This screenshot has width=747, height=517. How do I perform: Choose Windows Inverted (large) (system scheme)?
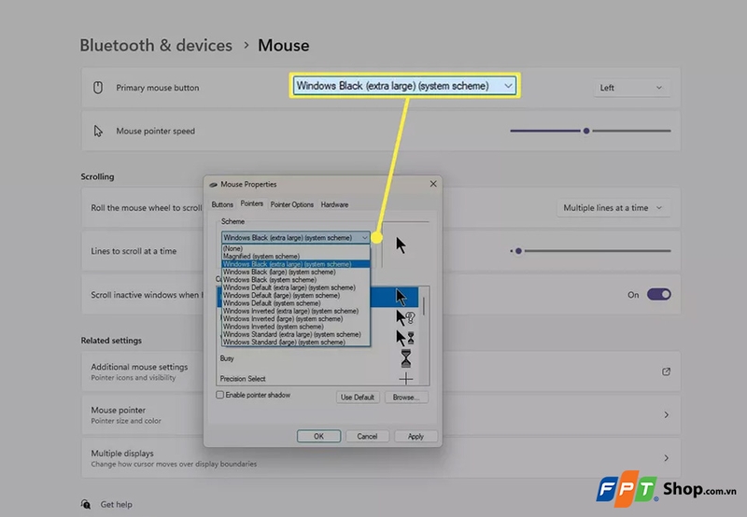(x=295, y=318)
